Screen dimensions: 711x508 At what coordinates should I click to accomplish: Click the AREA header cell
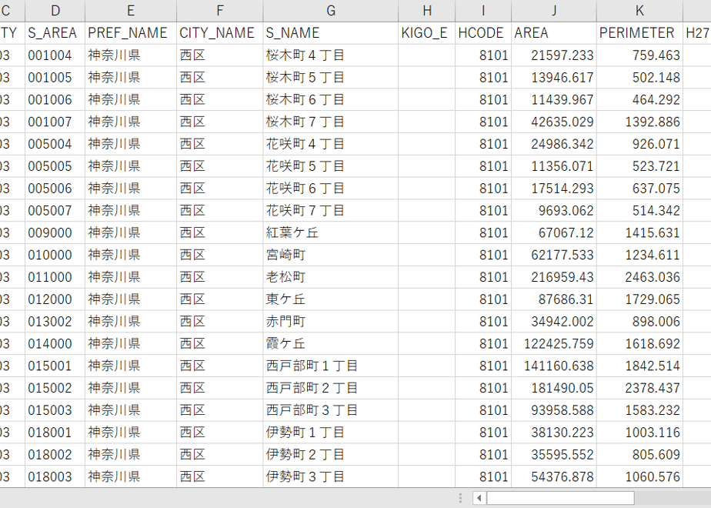pos(554,33)
